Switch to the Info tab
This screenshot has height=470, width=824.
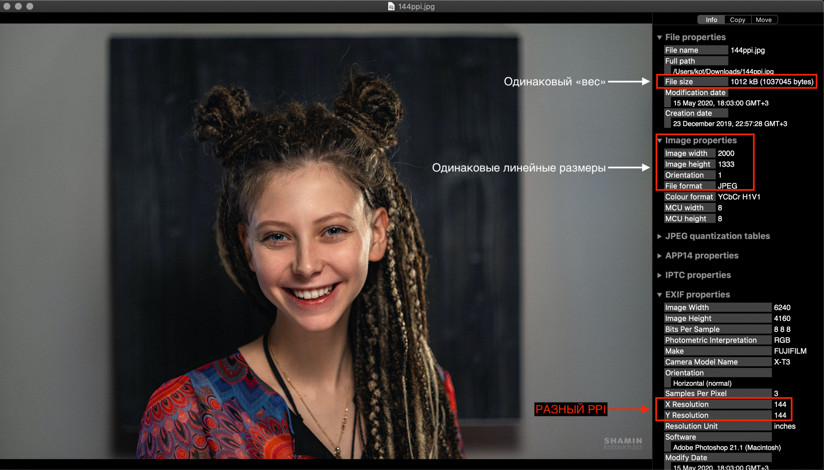pyautogui.click(x=711, y=20)
